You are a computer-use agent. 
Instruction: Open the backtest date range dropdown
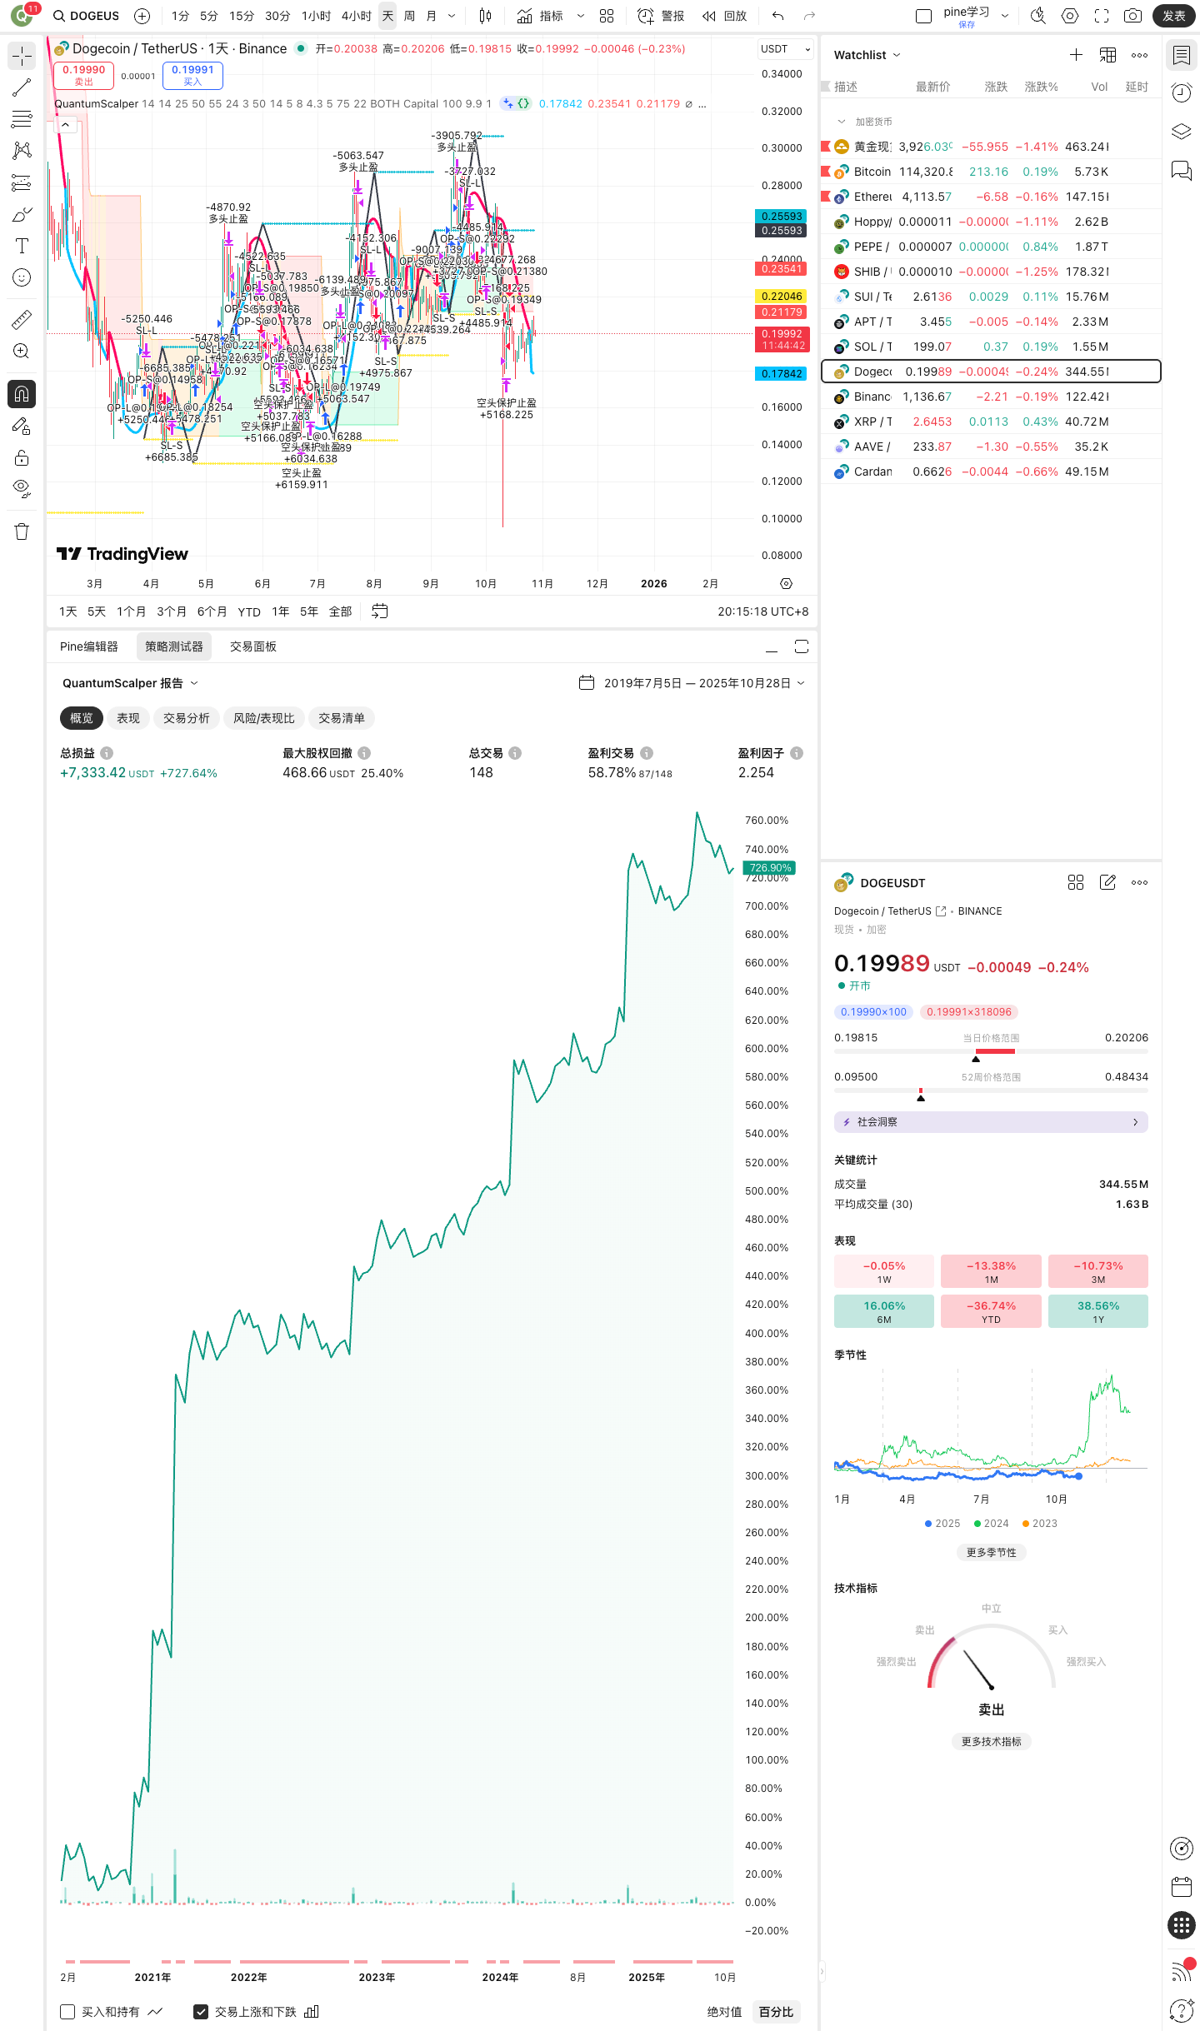point(692,683)
